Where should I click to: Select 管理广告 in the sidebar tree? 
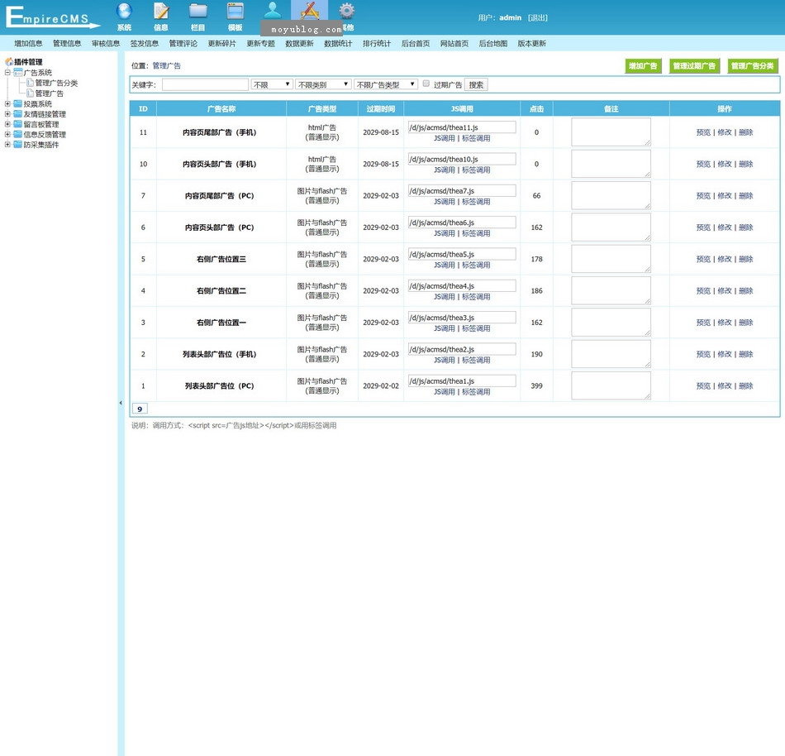50,93
